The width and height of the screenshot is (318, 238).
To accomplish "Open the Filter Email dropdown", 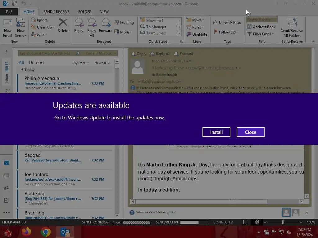I will pos(261,34).
